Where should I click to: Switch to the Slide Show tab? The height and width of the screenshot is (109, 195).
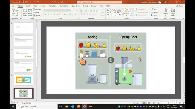pyautogui.click(x=76, y=6)
